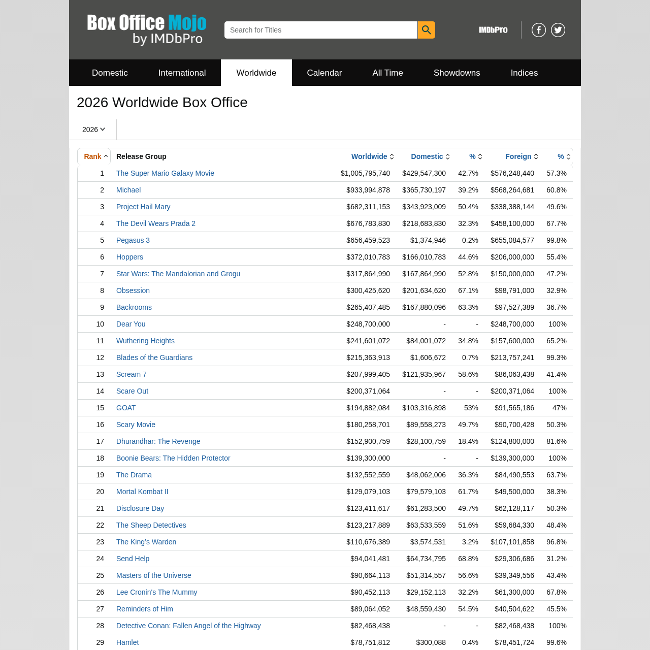Screen dimensions: 650x650
Task: Open the Calendar nav tab
Action: click(324, 73)
